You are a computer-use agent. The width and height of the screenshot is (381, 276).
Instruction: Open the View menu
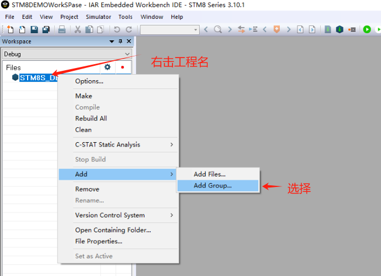(46, 17)
